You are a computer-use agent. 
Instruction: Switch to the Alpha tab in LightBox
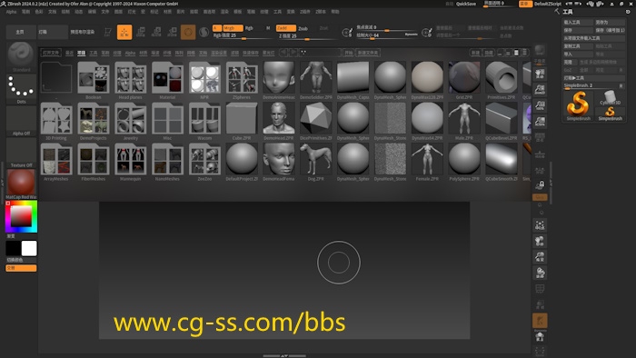[130, 53]
